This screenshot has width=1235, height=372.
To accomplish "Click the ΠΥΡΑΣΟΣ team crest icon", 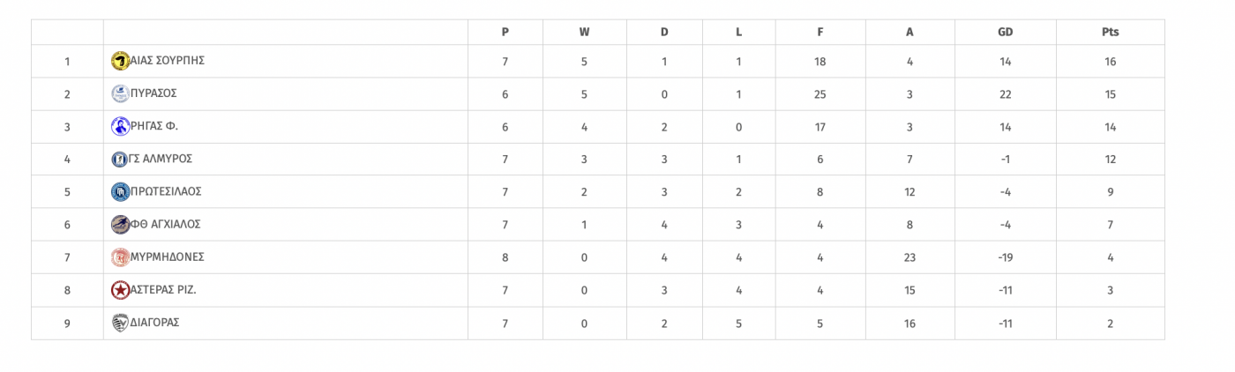I will (120, 93).
